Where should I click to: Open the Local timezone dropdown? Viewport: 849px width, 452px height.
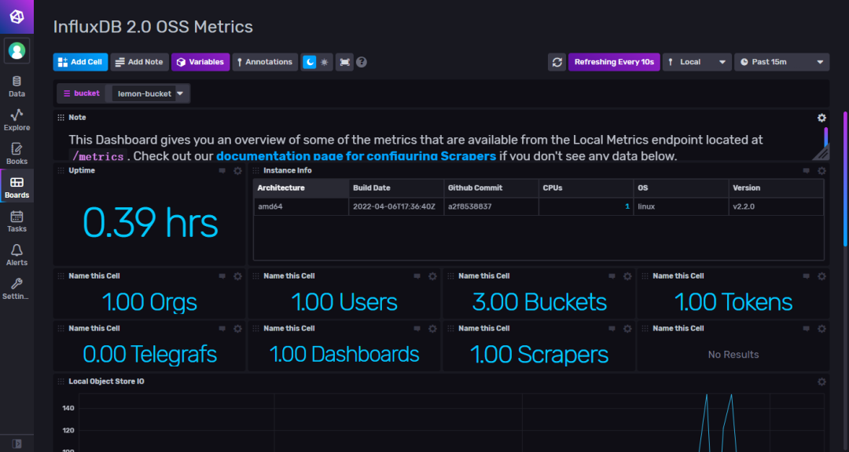[x=696, y=61]
